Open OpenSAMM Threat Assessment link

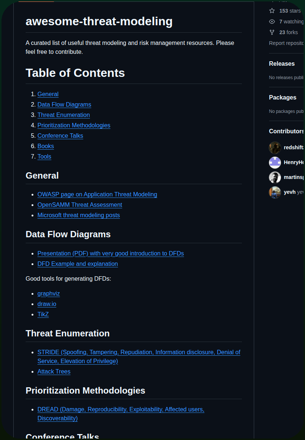click(80, 205)
